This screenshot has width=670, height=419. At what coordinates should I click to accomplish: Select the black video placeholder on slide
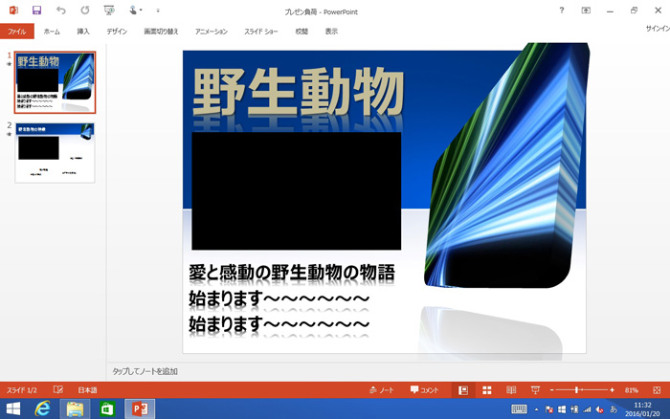point(296,191)
